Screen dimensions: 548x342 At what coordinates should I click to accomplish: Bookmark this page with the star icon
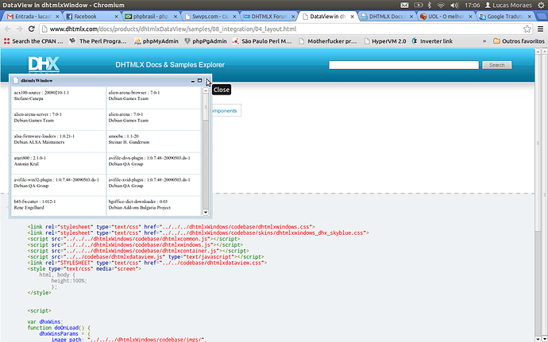tap(527, 29)
